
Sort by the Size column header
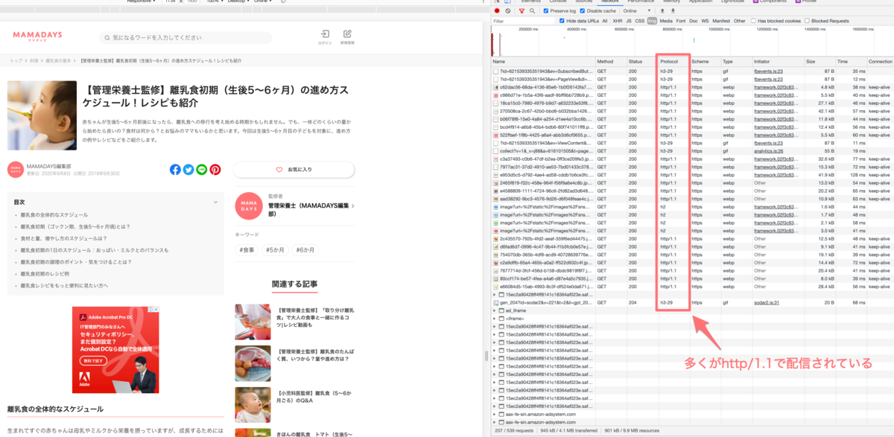[819, 61]
